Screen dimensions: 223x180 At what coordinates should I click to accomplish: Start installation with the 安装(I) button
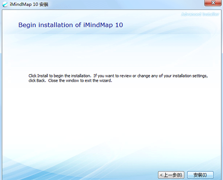coord(200,175)
